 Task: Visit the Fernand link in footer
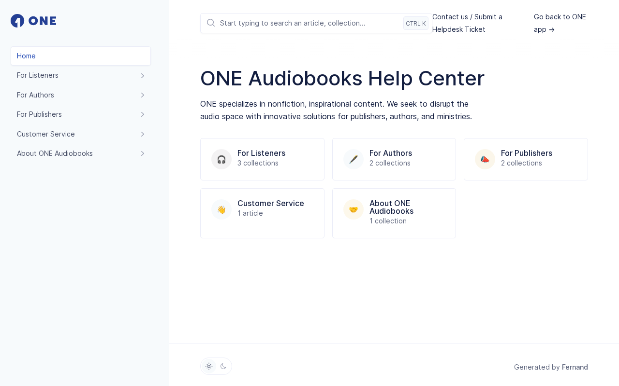tap(575, 367)
